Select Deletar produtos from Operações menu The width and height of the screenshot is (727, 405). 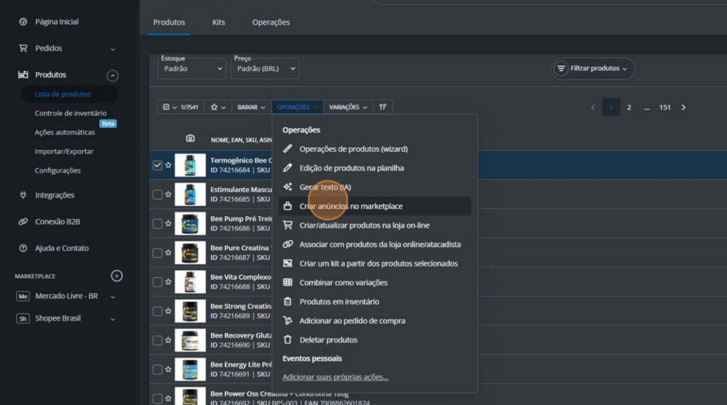pos(328,340)
